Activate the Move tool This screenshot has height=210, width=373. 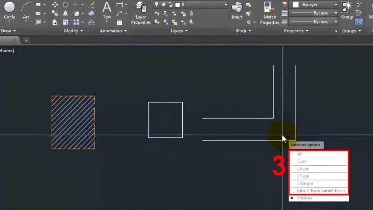click(55, 5)
